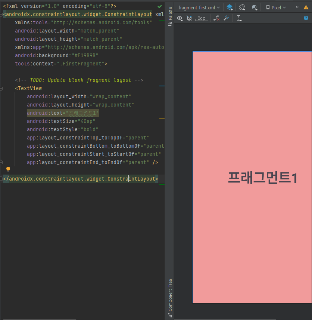Click the android:textStyle="bold" line
Viewport: 312px width, 320px height.
(63, 129)
